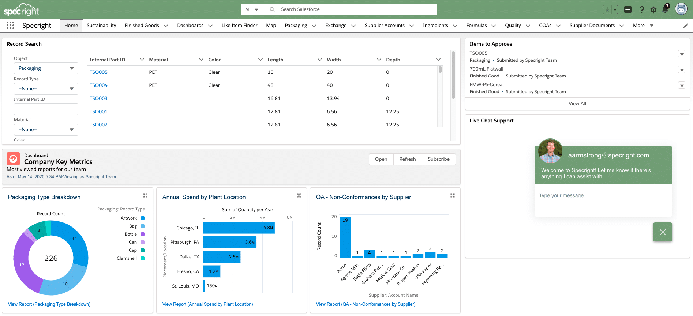Click the Clamshell legend color dot
The width and height of the screenshot is (693, 316).
pos(143,258)
